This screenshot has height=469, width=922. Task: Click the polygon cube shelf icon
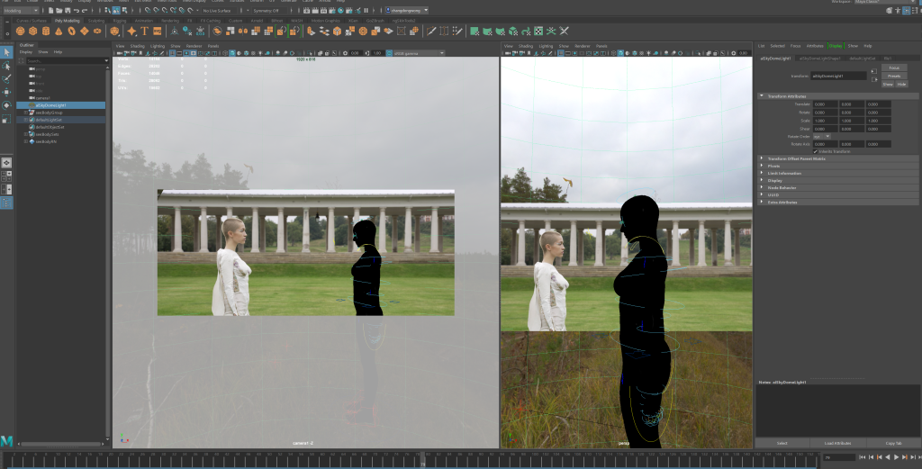[x=33, y=31]
